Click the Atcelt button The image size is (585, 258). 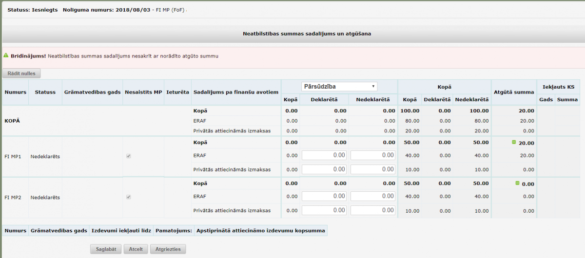pyautogui.click(x=136, y=249)
